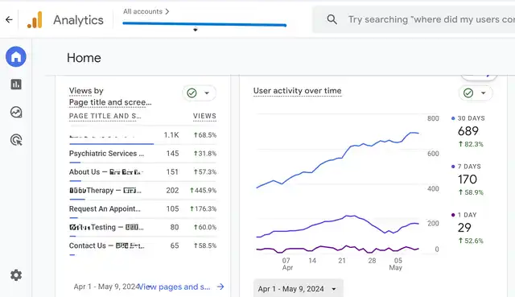The image size is (515, 297).
Task: Open the Reports bar chart icon
Action: (x=16, y=85)
